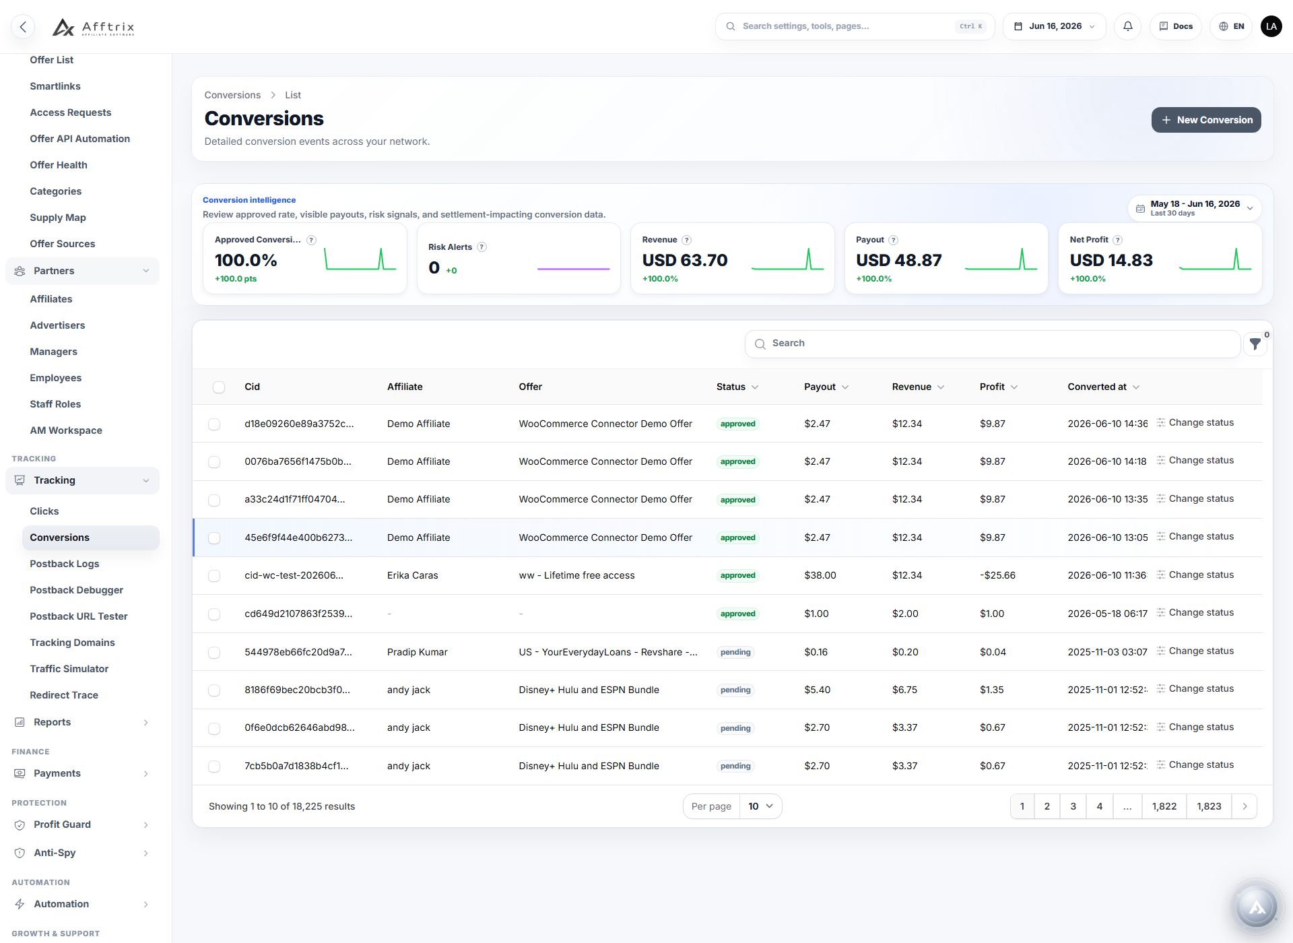This screenshot has height=943, width=1293.
Task: Click the table Search field
Action: (x=993, y=344)
